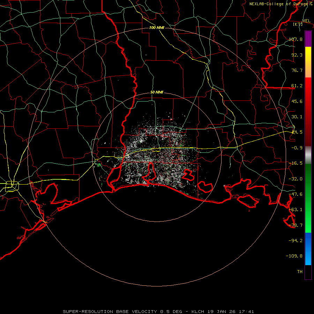Screen dimensions: 314x314
Task: Click the -63.1 velocity scale value
Action: [296, 210]
